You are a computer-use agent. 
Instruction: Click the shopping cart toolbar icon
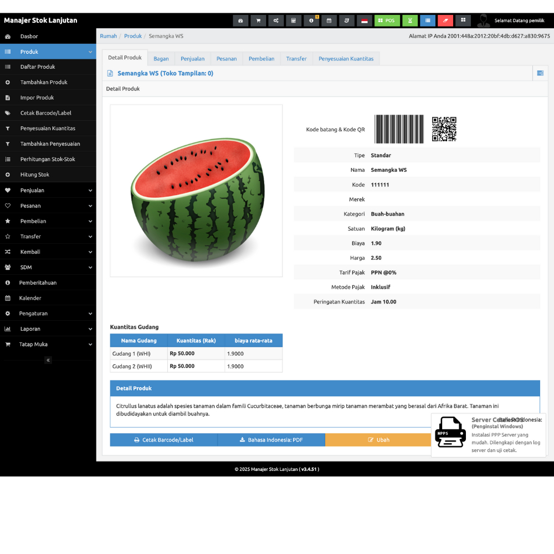click(258, 21)
